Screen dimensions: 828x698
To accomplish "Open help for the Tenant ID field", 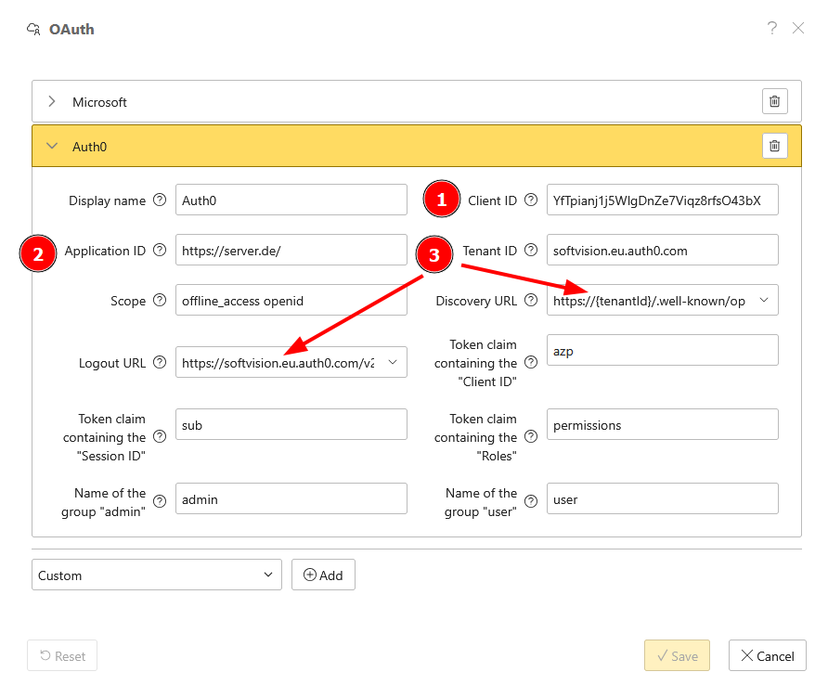I will tap(530, 250).
